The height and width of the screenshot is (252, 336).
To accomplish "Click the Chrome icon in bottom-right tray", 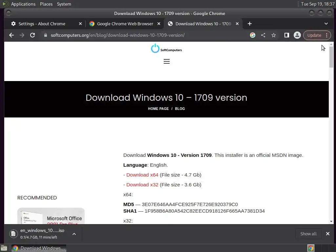I will coord(311,248).
